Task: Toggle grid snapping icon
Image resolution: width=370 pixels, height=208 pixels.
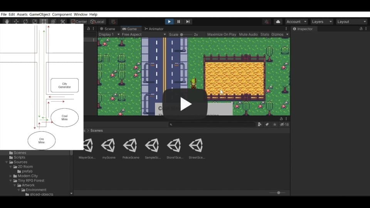Action: 113,22
